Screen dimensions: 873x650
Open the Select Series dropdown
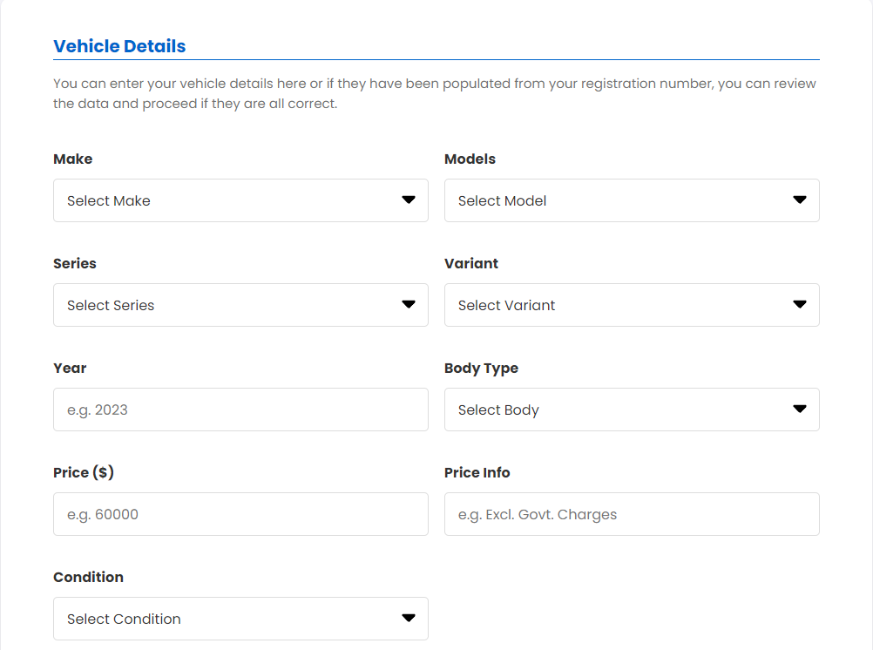point(240,305)
